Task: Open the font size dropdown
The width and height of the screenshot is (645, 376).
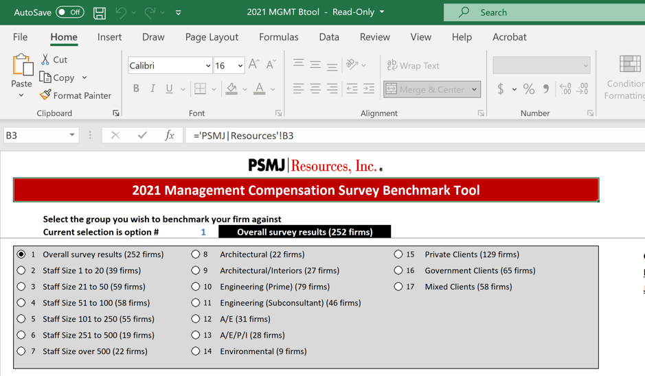Action: [240, 66]
